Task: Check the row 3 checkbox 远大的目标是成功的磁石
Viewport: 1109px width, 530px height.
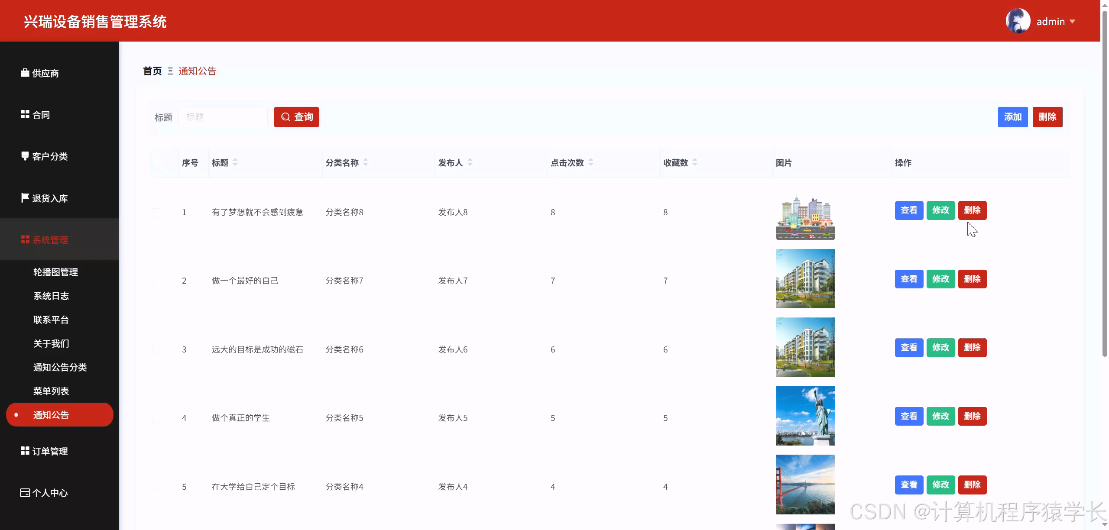Action: point(156,349)
